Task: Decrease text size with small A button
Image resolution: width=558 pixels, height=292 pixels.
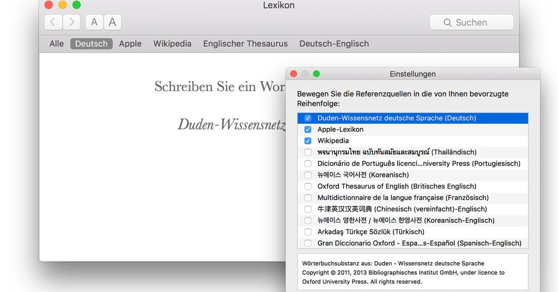Action: click(94, 22)
